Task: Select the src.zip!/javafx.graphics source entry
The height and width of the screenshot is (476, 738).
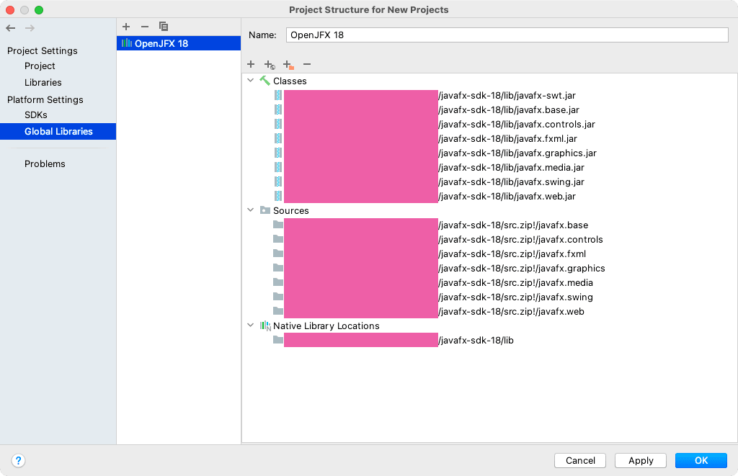Action: (x=522, y=268)
